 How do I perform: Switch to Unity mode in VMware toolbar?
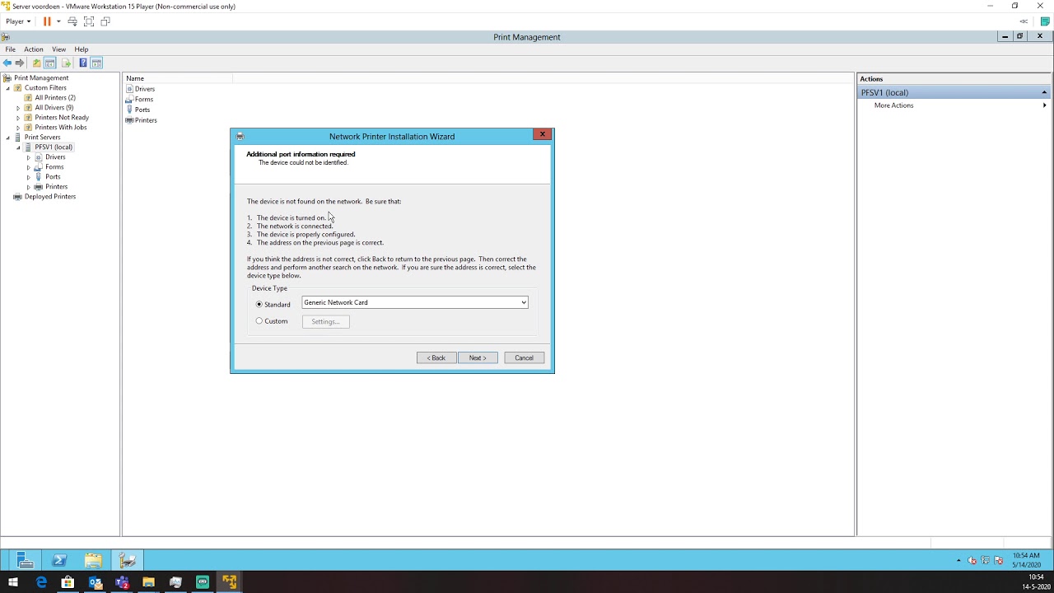click(105, 21)
